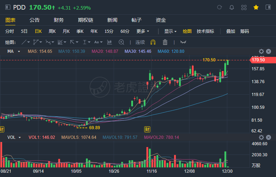Select the 5日 five-day view
This screenshot has height=177, width=276.
tap(24, 31)
